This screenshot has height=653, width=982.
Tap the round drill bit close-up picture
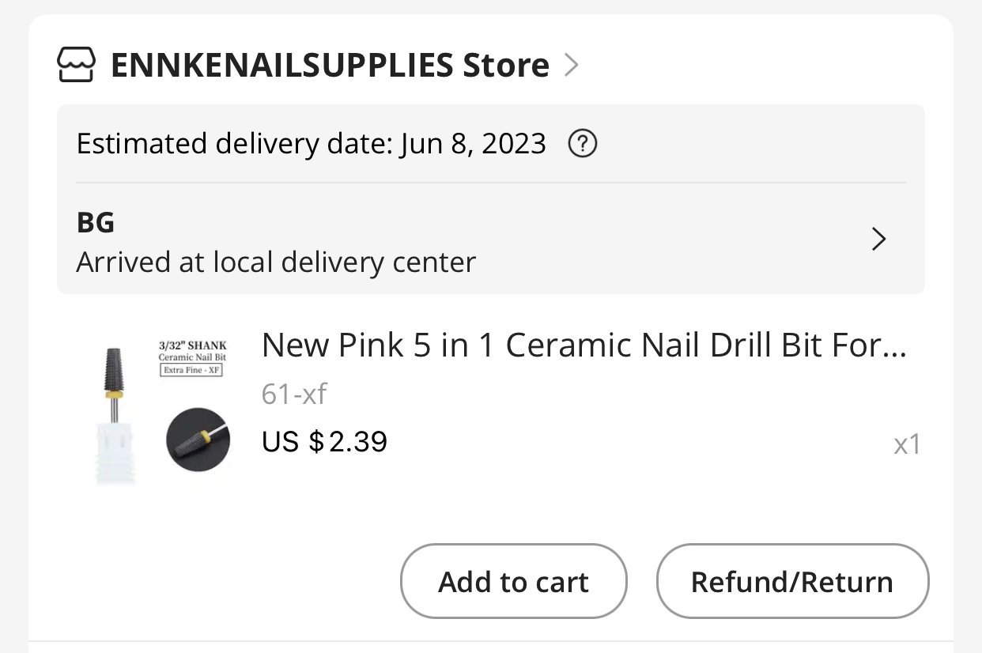[198, 440]
